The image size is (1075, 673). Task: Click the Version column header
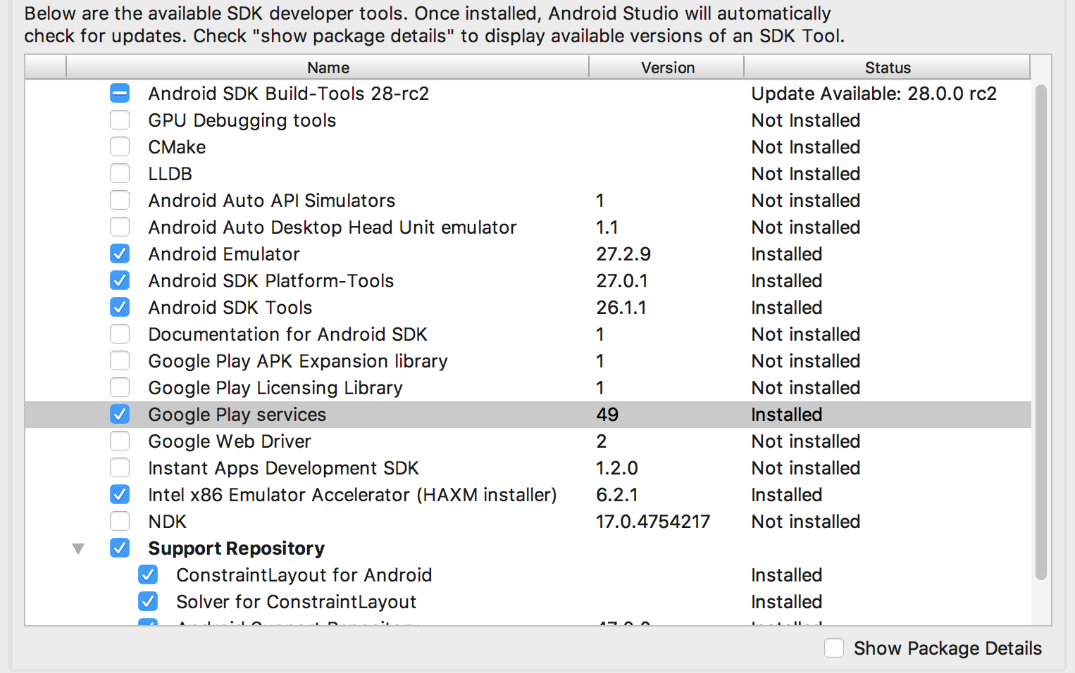coord(667,68)
